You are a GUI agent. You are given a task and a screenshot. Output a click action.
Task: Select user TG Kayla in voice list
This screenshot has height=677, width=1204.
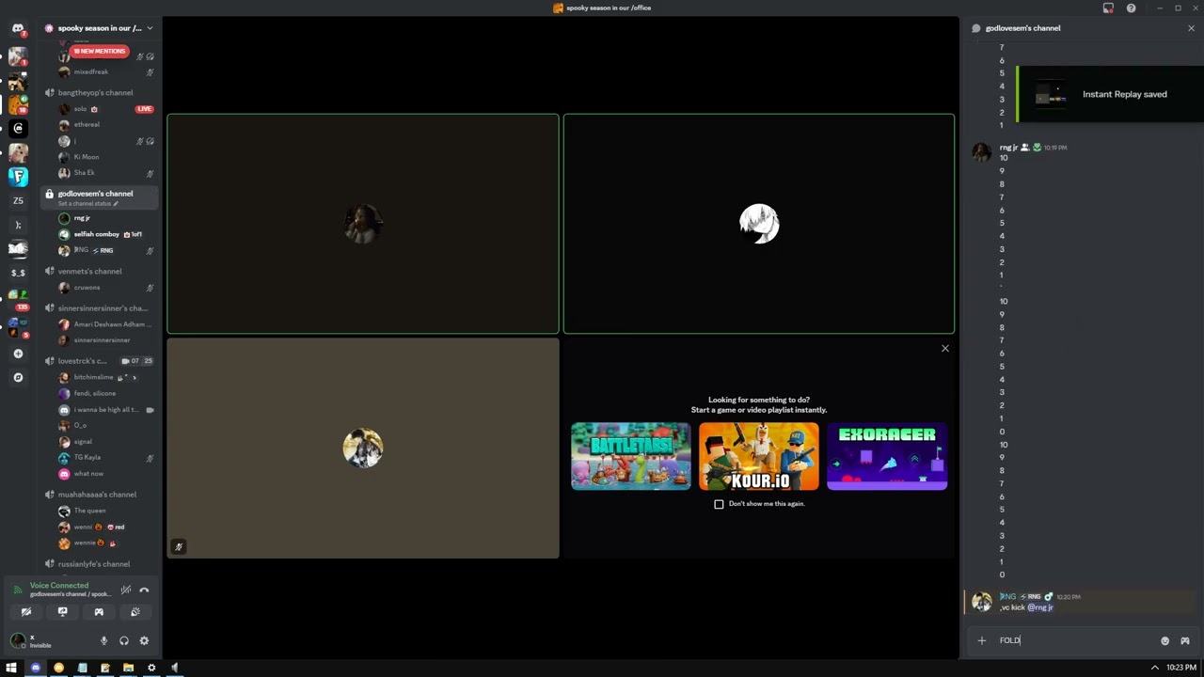point(87,457)
